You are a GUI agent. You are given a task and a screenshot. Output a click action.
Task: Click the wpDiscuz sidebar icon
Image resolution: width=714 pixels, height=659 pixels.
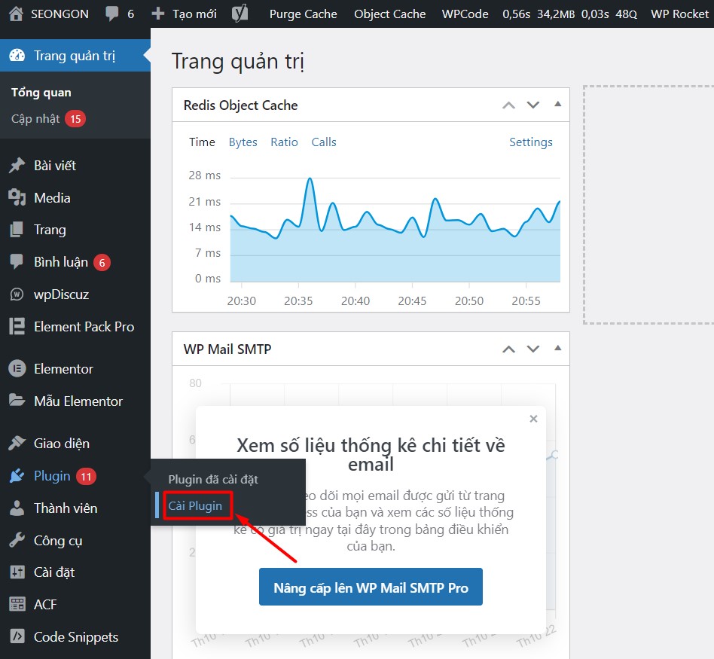[x=17, y=294]
